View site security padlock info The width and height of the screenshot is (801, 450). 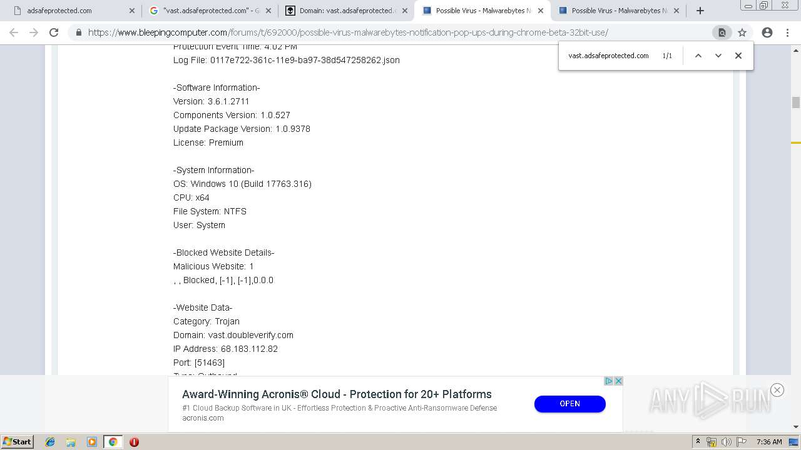point(78,32)
